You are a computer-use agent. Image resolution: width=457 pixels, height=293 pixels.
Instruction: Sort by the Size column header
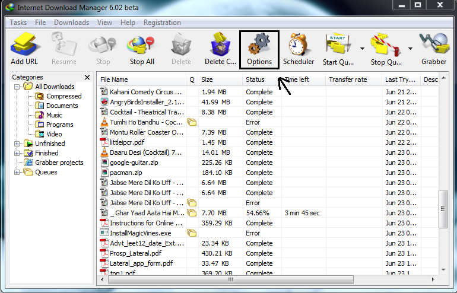coord(220,79)
